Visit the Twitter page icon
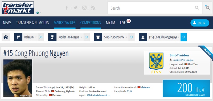 (x=75, y=8)
